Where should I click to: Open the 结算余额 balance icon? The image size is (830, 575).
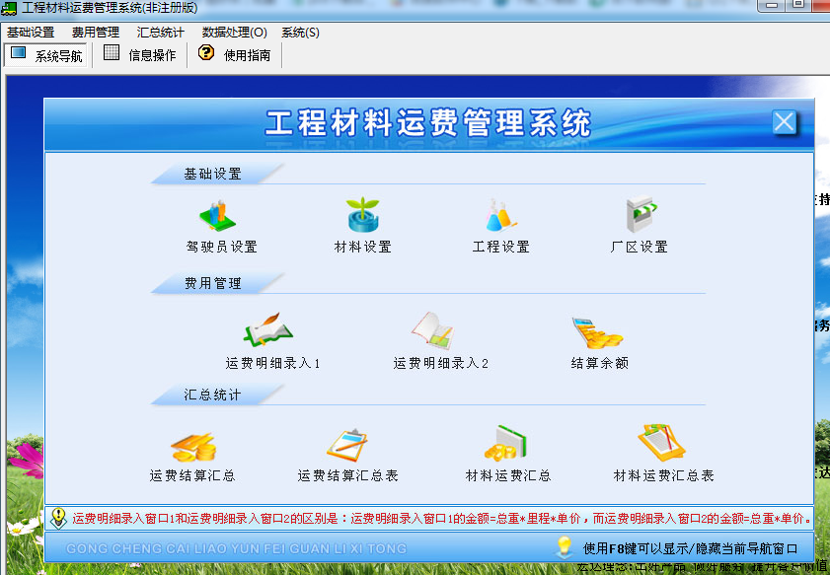(x=598, y=333)
